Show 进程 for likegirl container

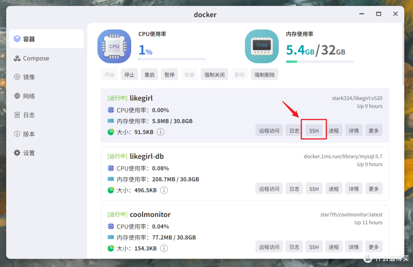[x=334, y=131]
